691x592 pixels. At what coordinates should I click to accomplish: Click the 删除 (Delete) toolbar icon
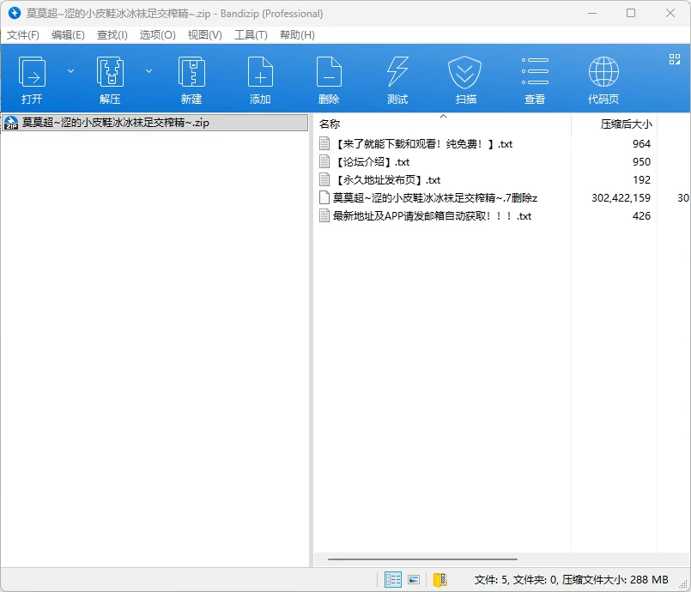coord(329,72)
